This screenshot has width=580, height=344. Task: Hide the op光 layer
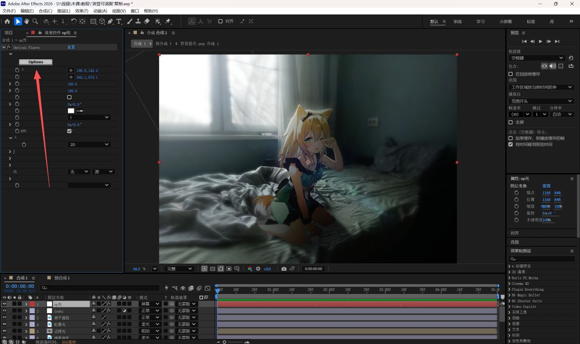[x=5, y=304]
